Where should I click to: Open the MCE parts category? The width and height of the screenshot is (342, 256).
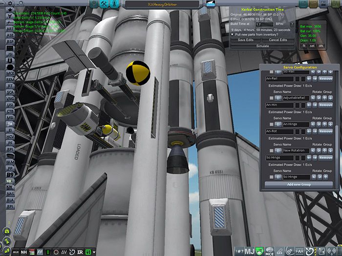click(x=10, y=73)
